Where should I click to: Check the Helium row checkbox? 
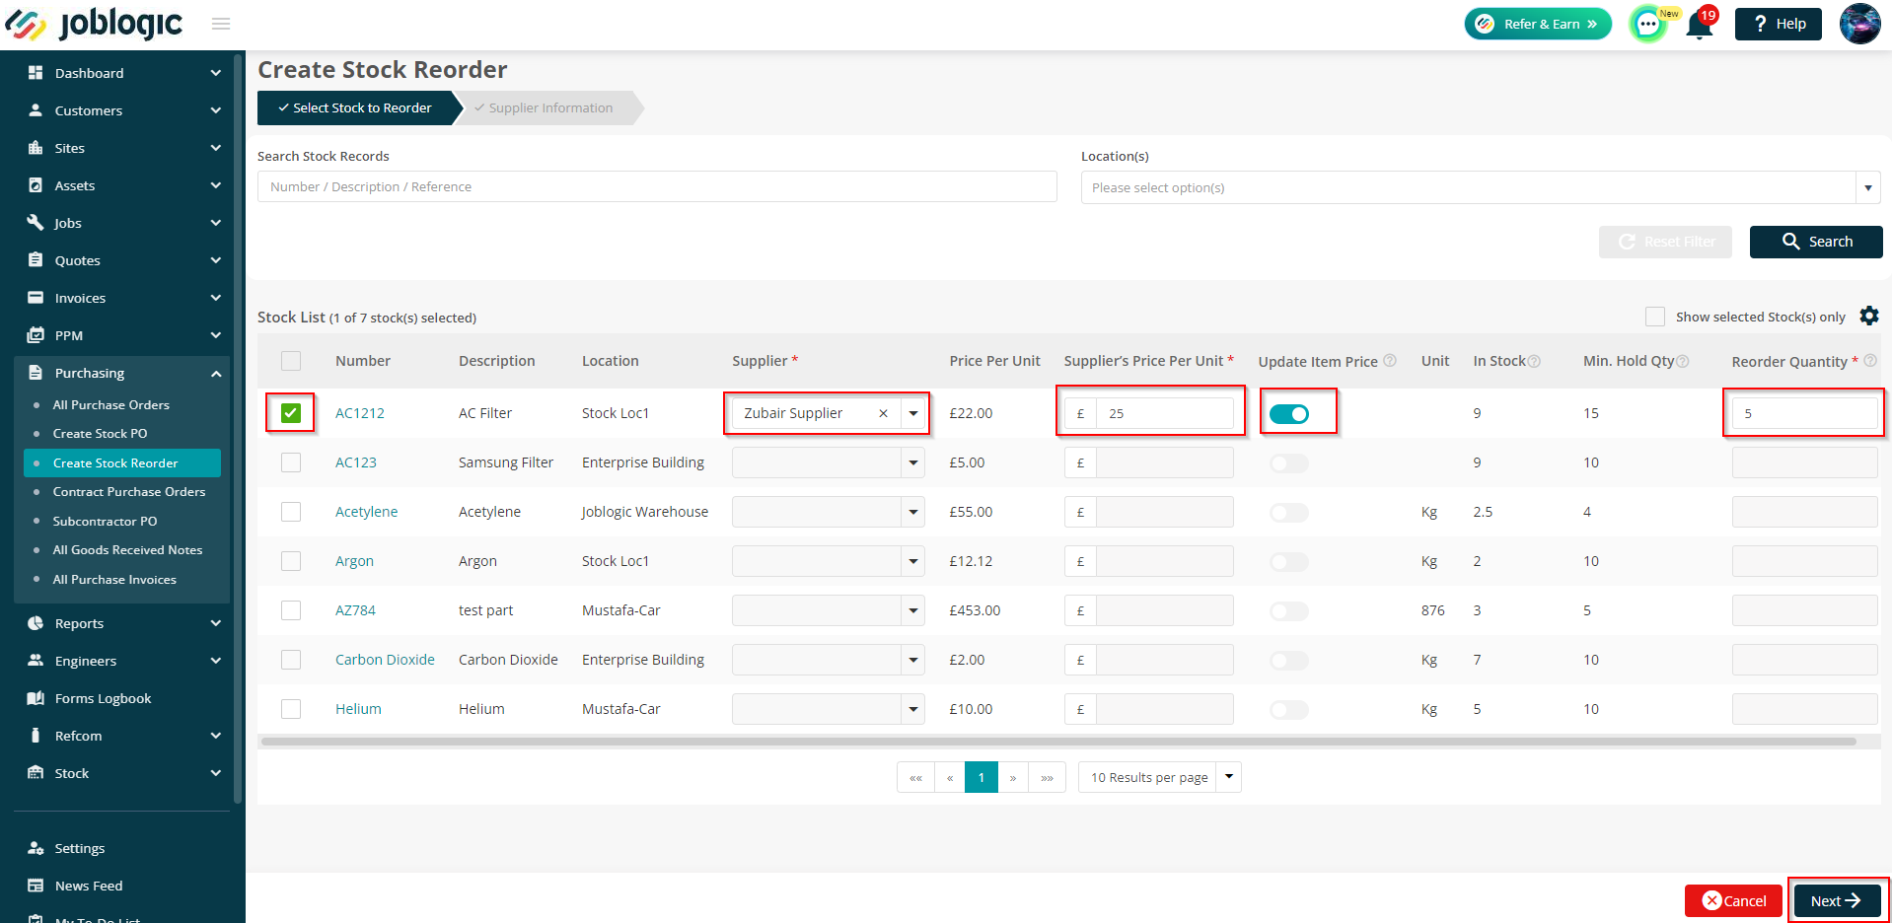point(291,709)
